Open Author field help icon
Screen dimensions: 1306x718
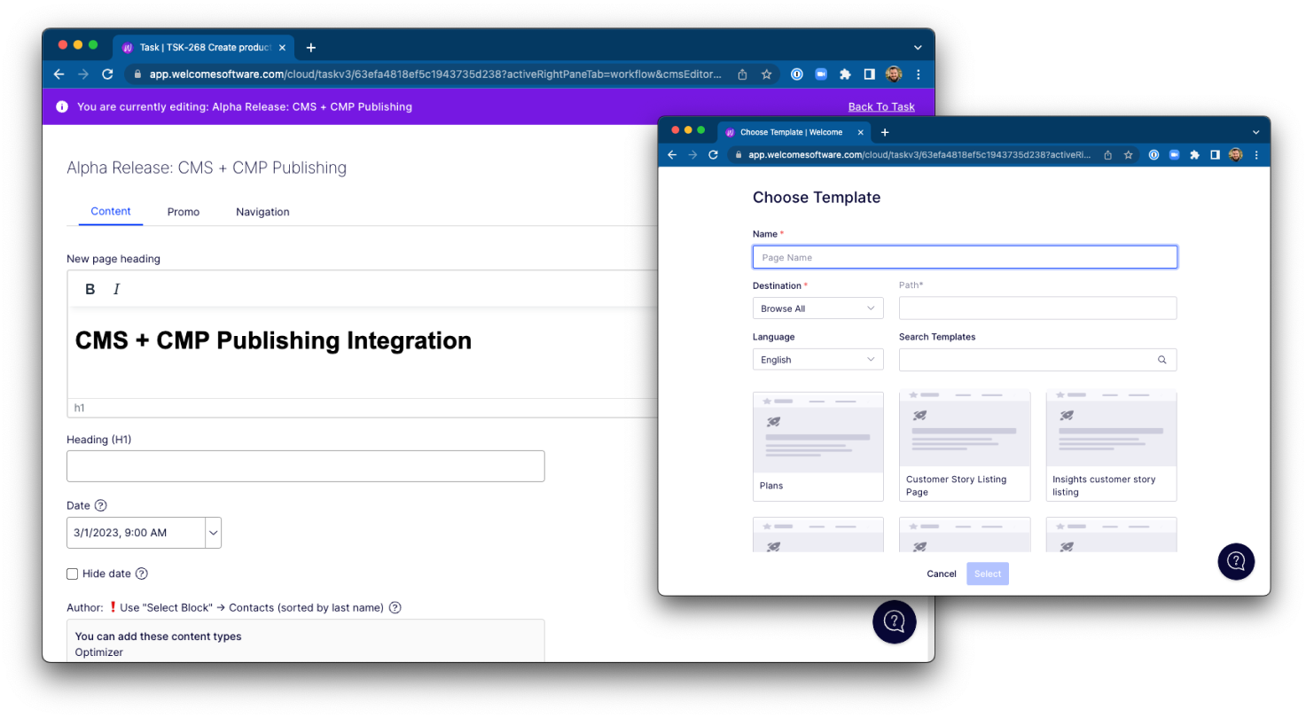395,608
